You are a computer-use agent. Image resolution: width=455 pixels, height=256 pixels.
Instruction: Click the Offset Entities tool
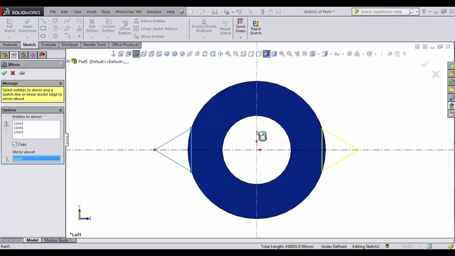tap(125, 28)
